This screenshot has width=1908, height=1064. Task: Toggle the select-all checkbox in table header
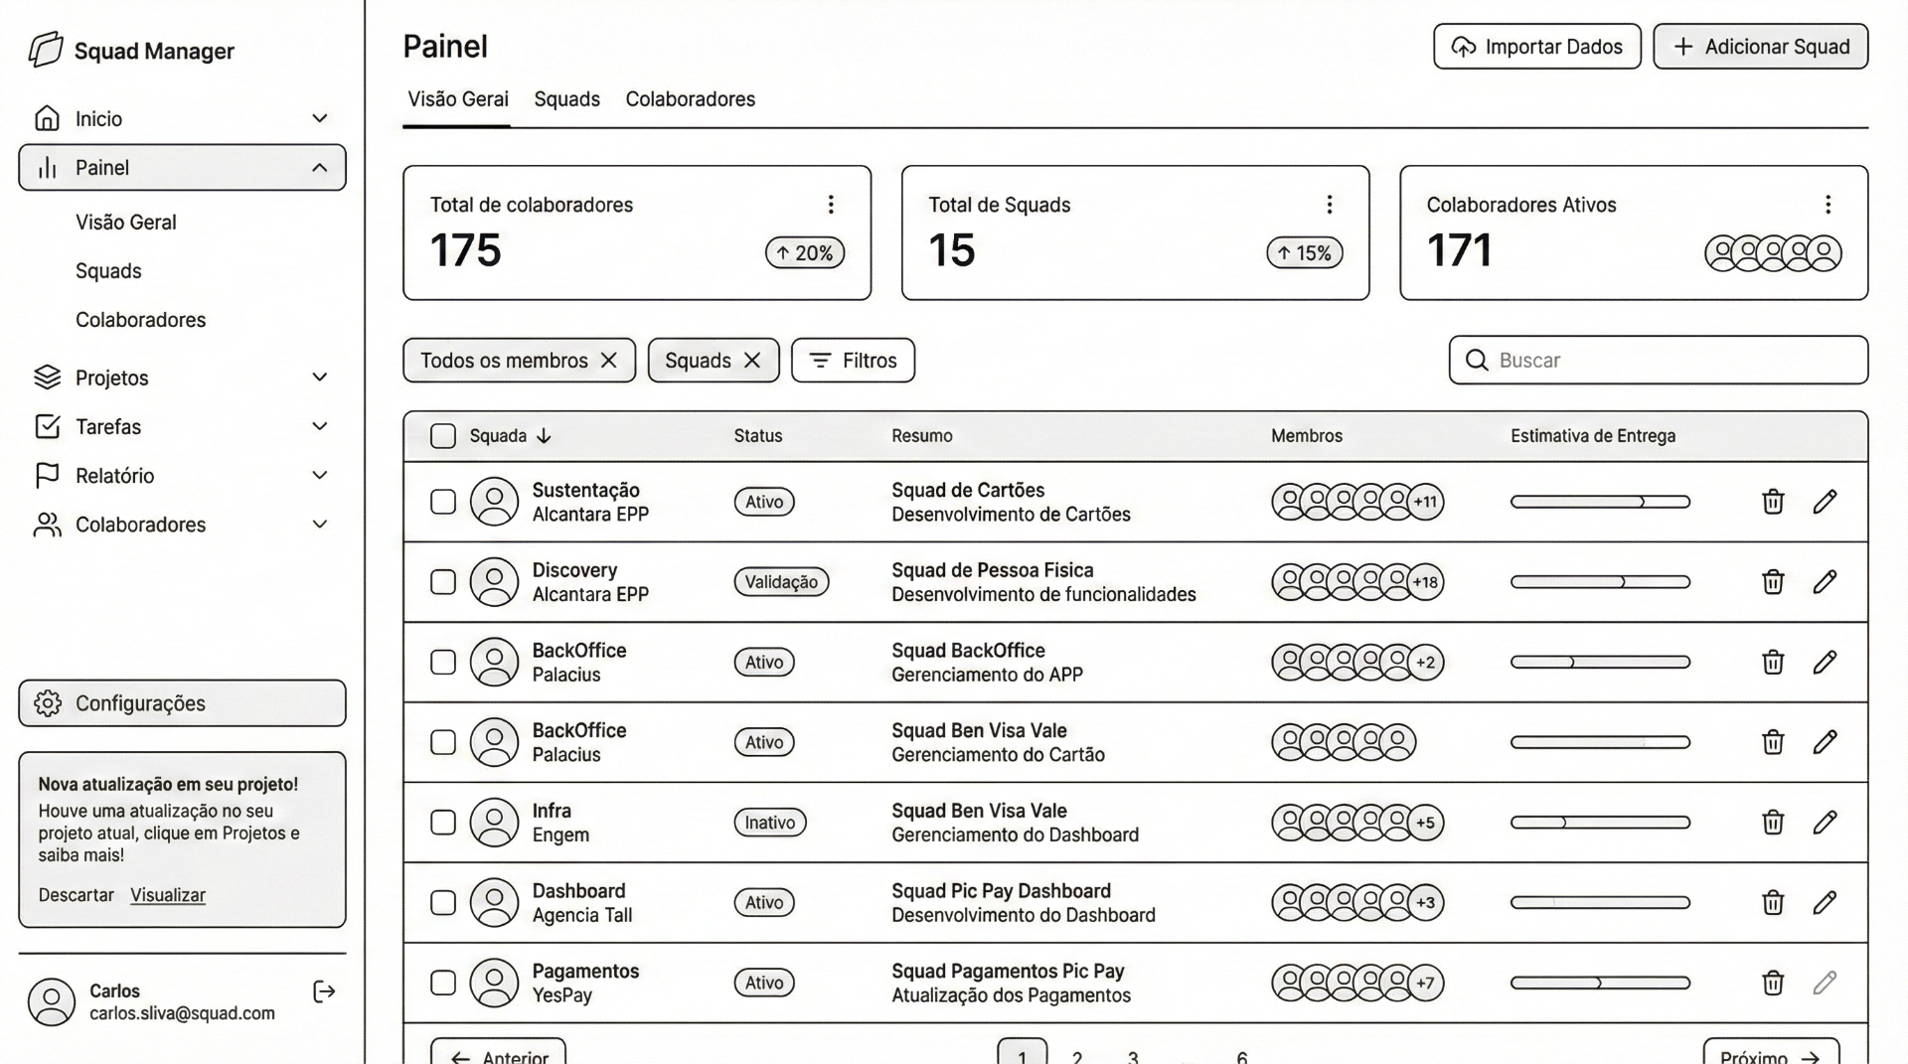click(x=442, y=435)
